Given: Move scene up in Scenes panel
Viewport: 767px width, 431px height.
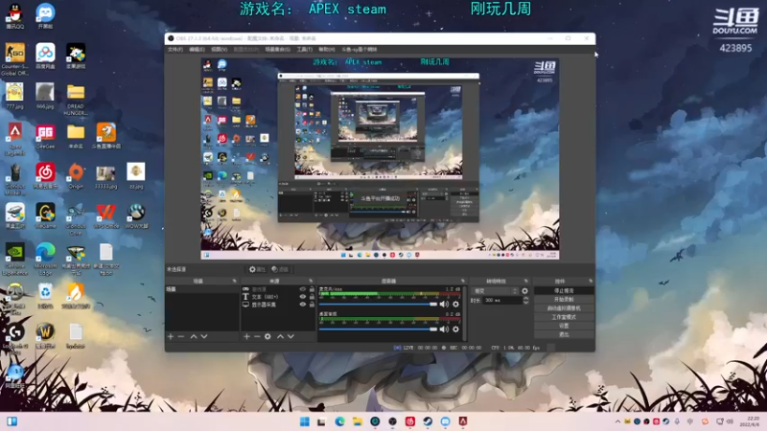Looking at the screenshot, I should pyautogui.click(x=194, y=336).
